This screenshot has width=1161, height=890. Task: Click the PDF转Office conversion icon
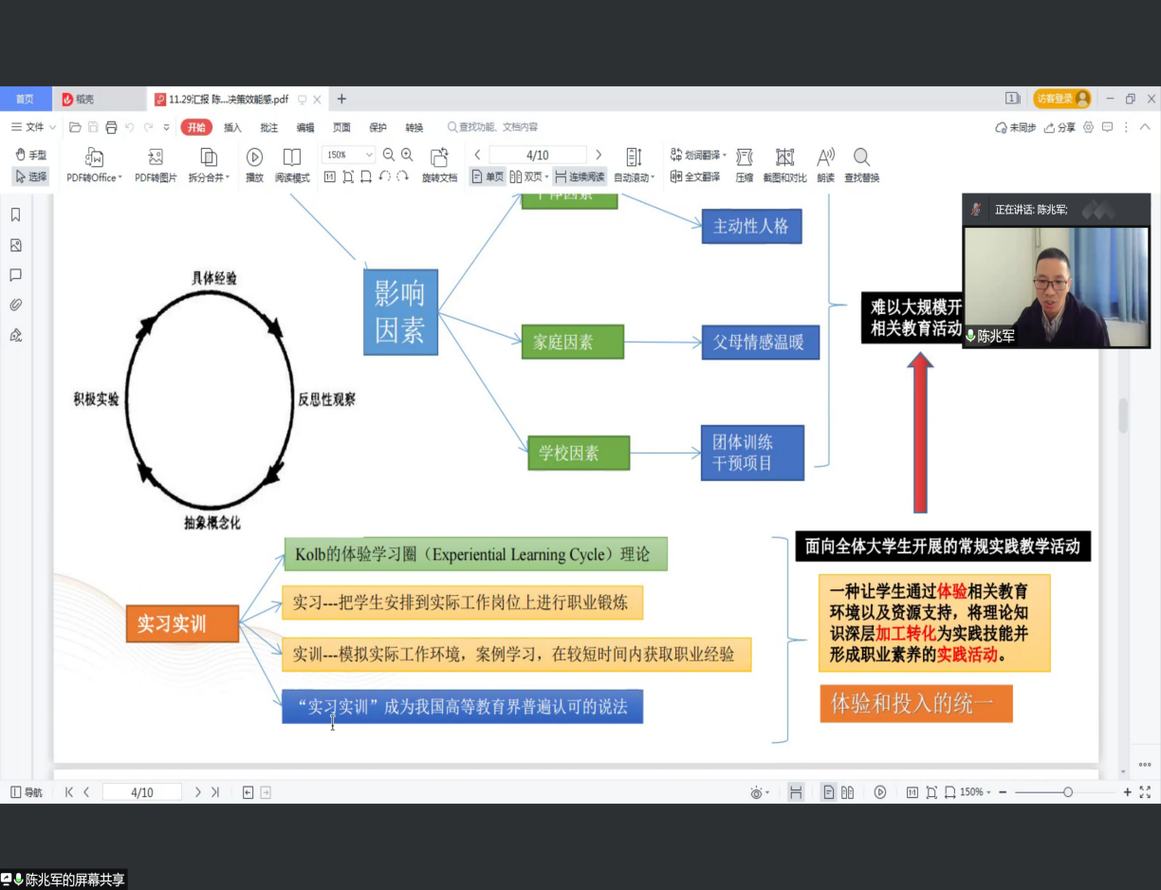(x=94, y=158)
